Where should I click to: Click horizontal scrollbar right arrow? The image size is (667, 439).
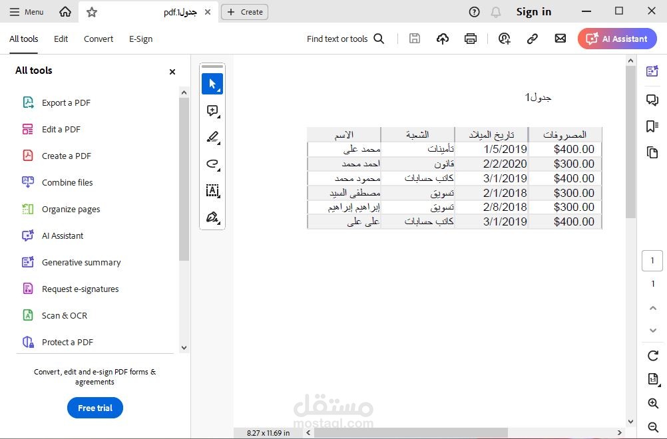click(x=619, y=433)
